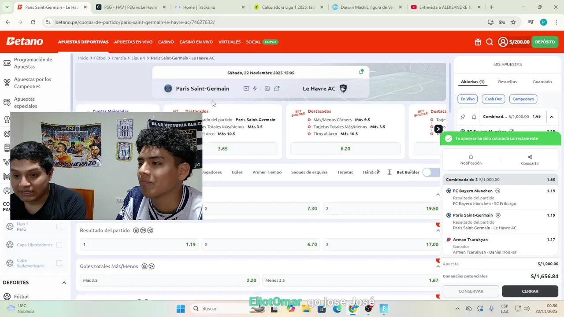
Task: Select the 6.20 Bet Builder odds
Action: point(345,149)
